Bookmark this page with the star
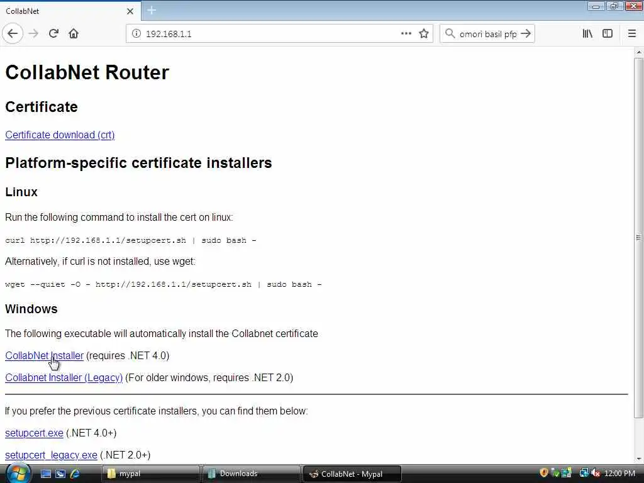 (x=424, y=34)
